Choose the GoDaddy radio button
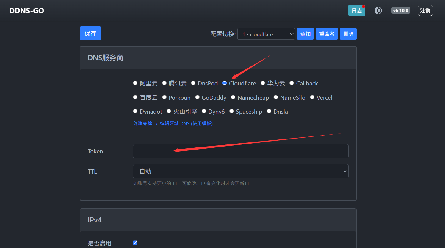Viewport: 445px width, 248px height. 197,97
